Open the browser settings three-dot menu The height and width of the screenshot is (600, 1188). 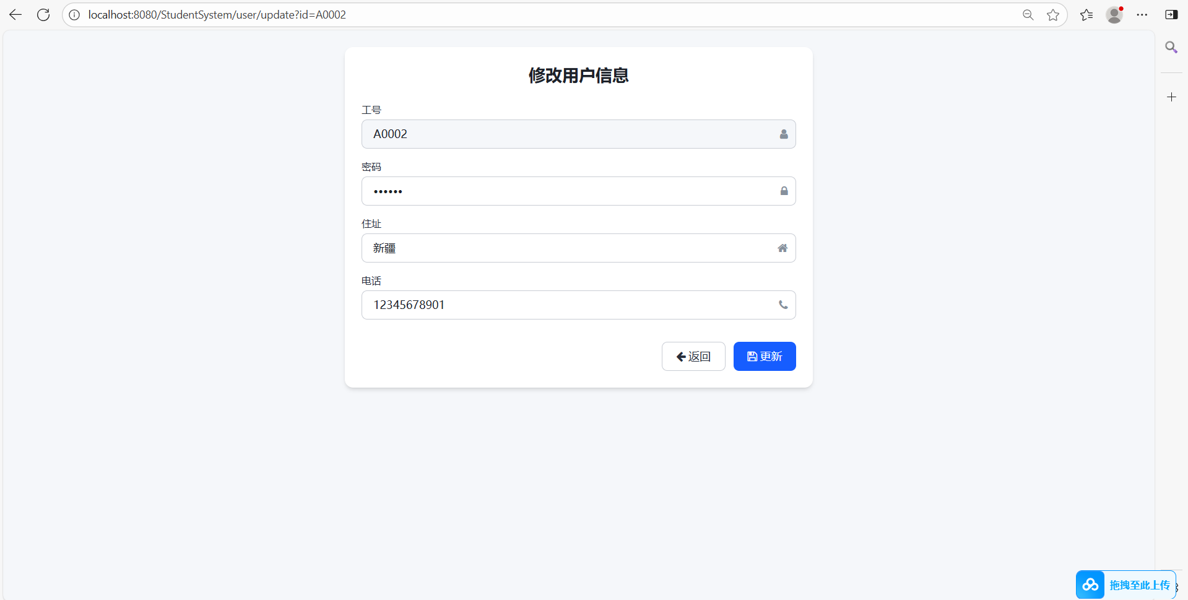[x=1143, y=14]
